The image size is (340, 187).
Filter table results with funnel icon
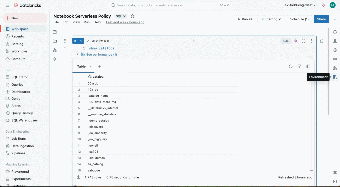pos(299,66)
